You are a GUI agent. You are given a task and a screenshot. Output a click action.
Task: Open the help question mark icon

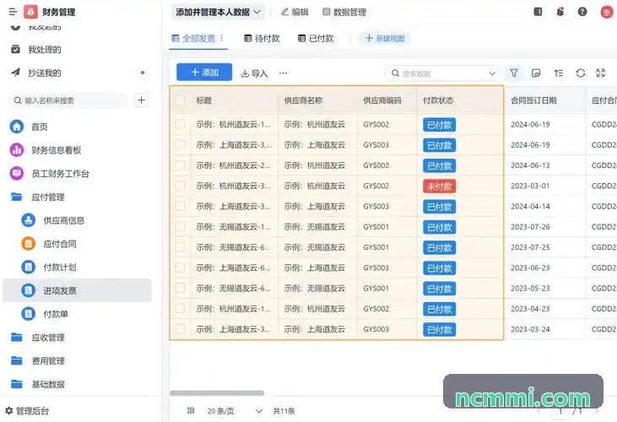point(582,12)
